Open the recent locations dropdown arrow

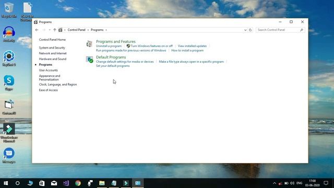(x=50, y=30)
